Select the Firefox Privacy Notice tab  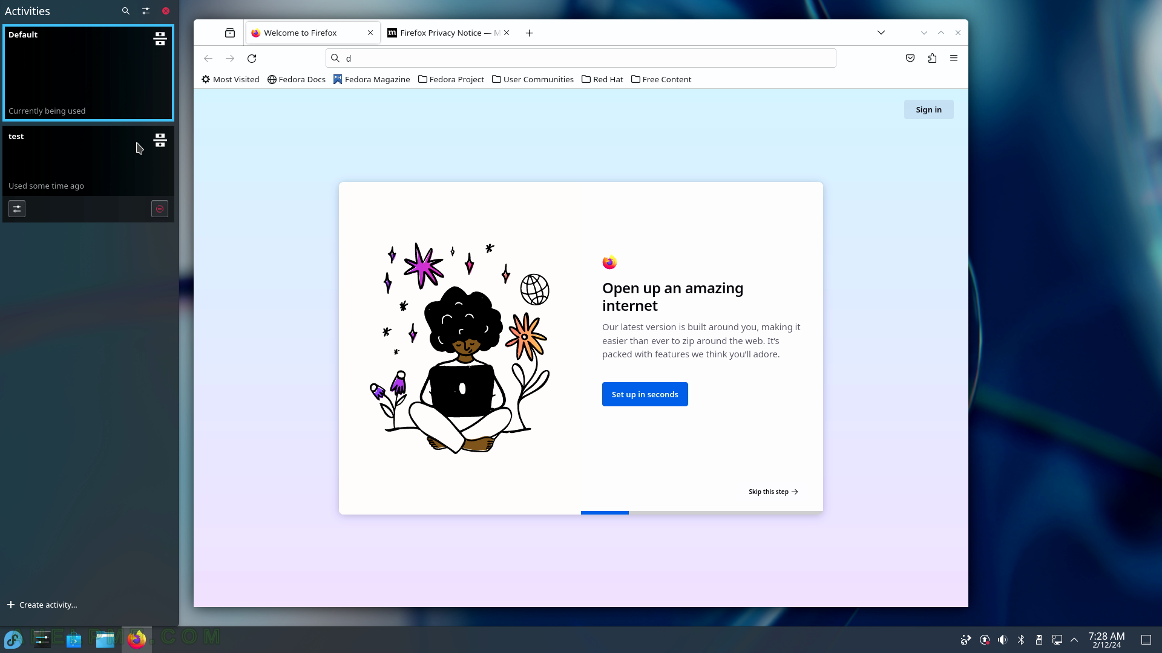tap(449, 33)
